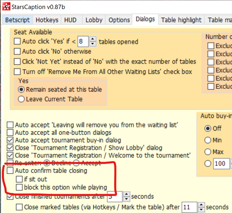The width and height of the screenshot is (232, 213).
Task: Select Auto buy-in Max option
Action: (207, 152)
